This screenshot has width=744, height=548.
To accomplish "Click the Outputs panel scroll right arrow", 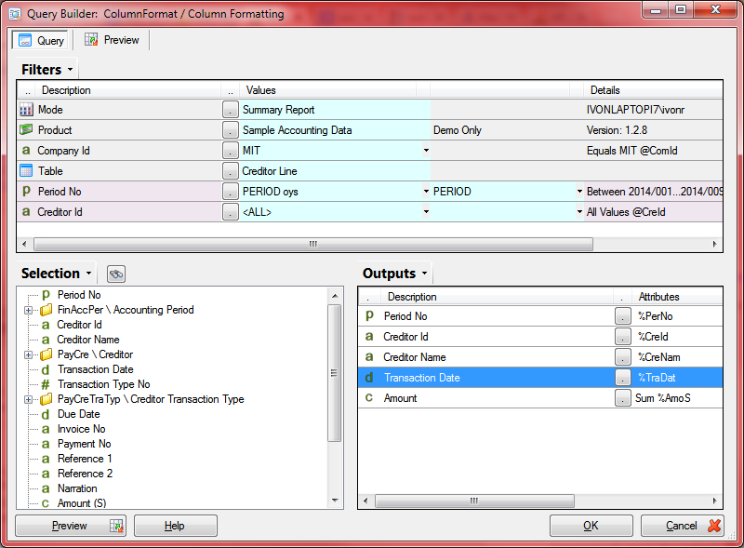I will pos(715,501).
